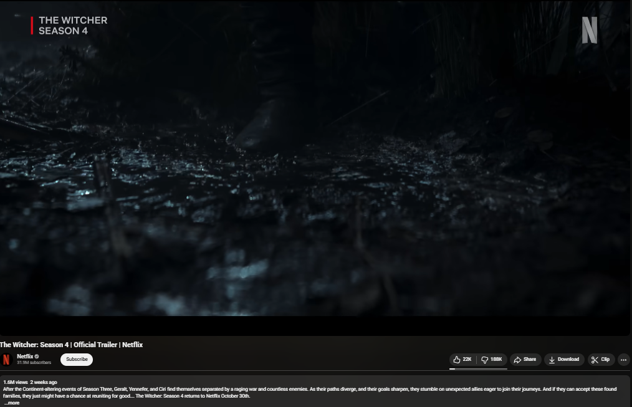
Task: Expand description with ...more
Action: tap(12, 403)
